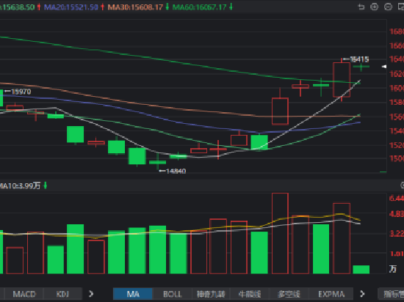The height and width of the screenshot is (302, 404).
Task: Switch to the KDJ indicator tab
Action: (x=62, y=294)
